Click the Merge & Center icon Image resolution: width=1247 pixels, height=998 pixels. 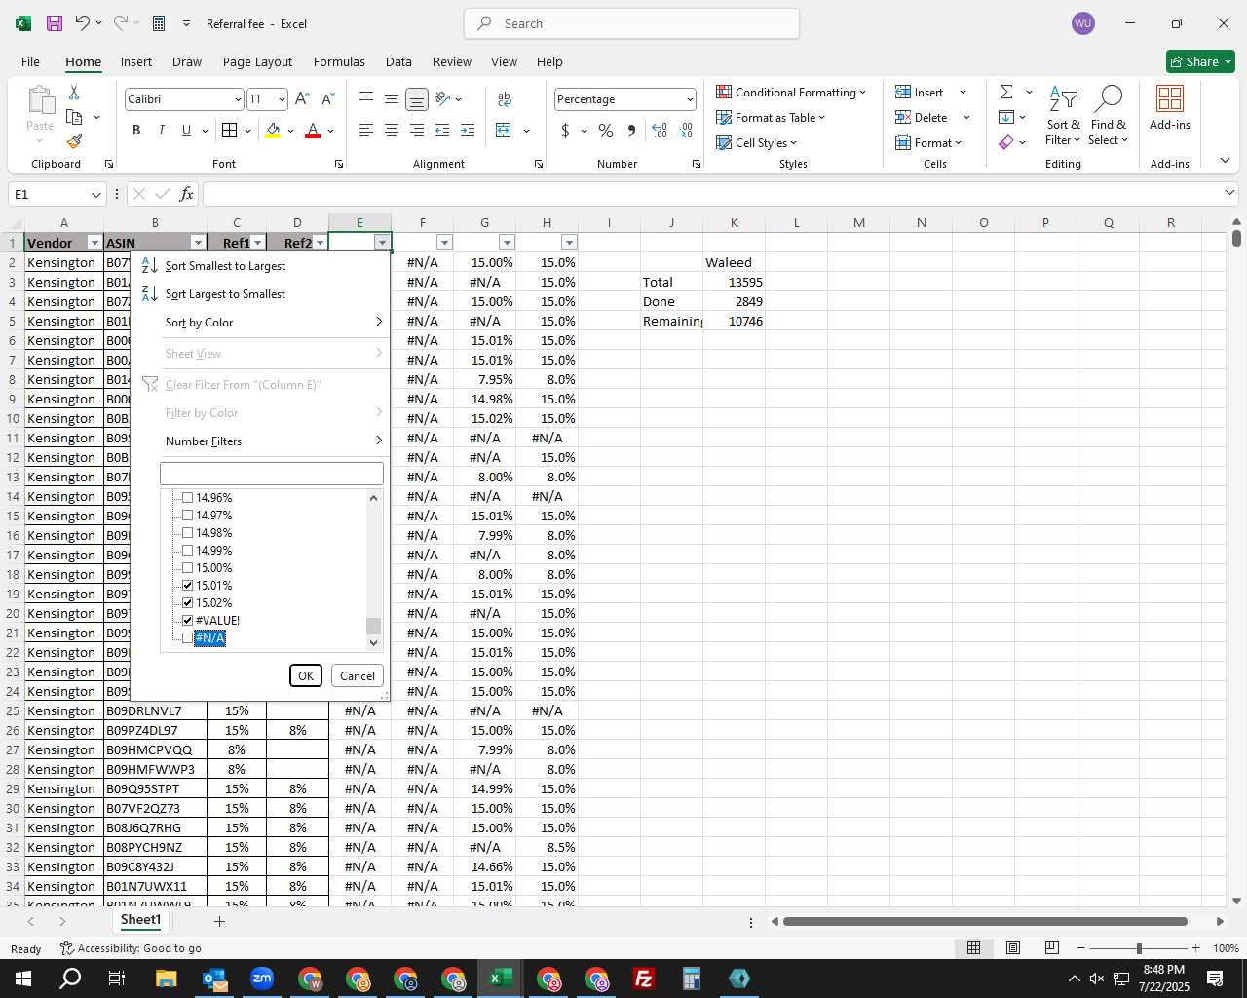coord(504,131)
